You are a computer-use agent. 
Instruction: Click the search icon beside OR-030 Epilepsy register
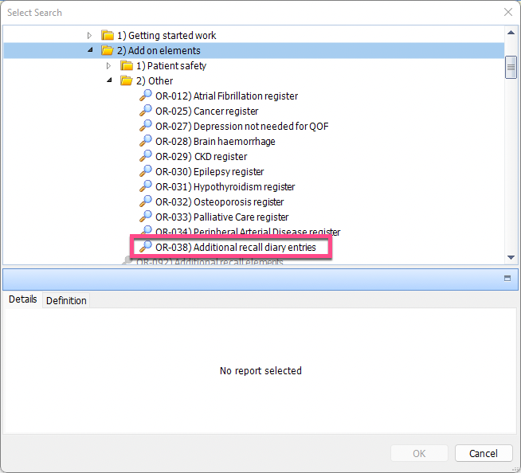click(x=146, y=171)
